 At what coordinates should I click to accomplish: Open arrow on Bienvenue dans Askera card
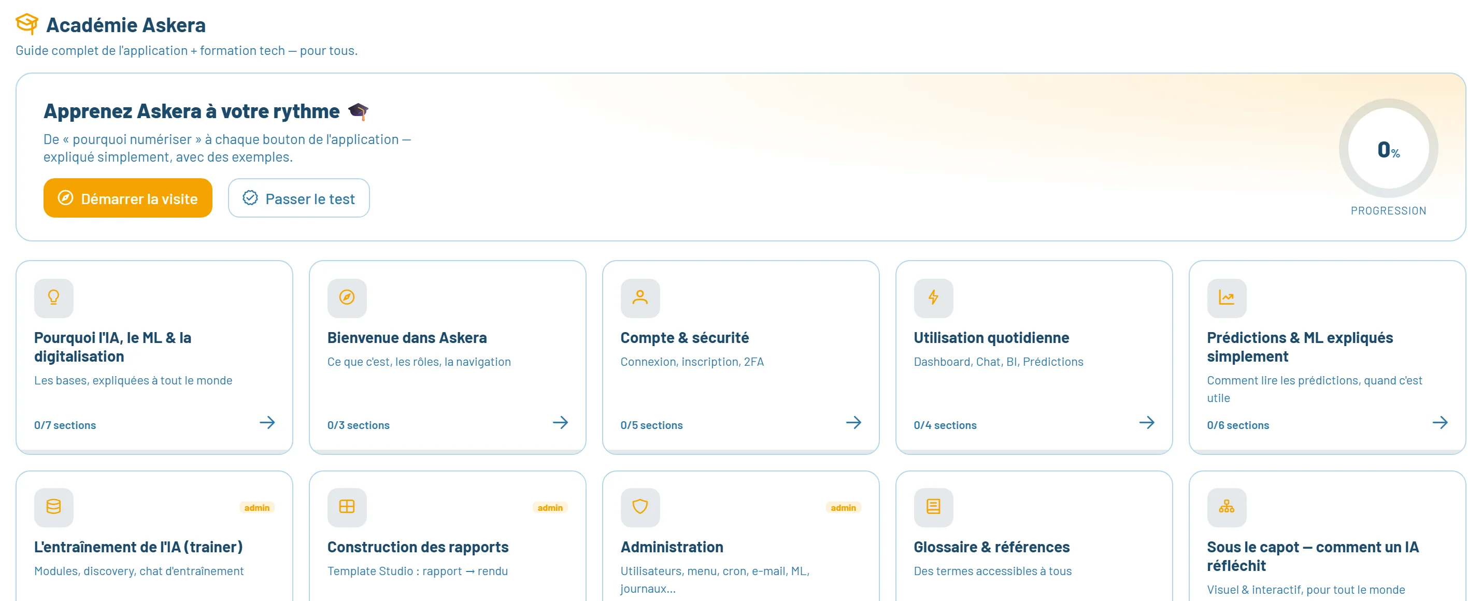click(x=560, y=423)
